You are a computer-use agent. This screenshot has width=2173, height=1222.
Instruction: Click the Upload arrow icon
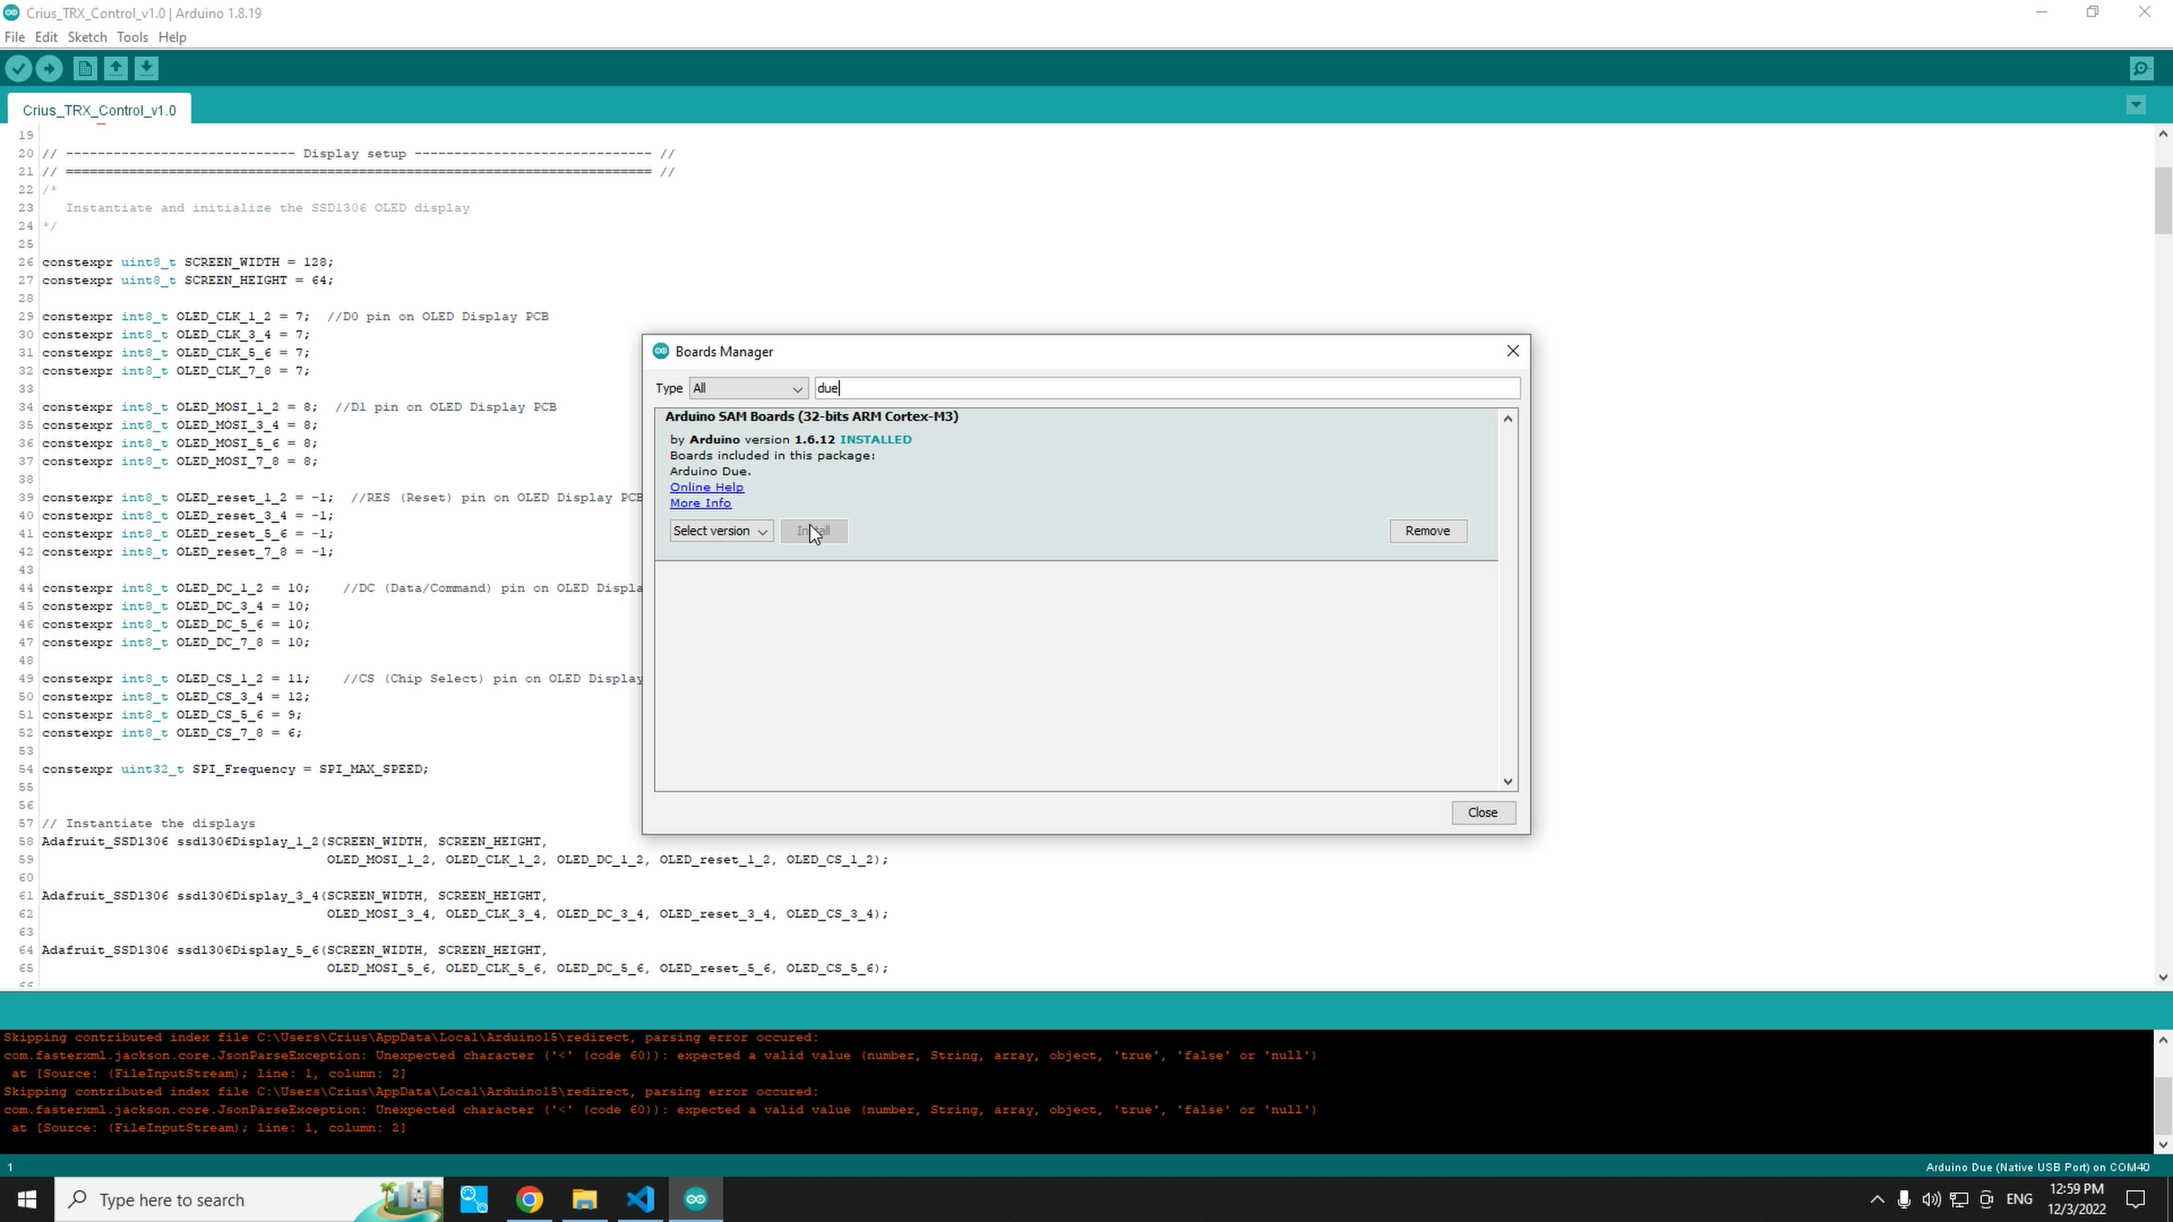(x=49, y=68)
